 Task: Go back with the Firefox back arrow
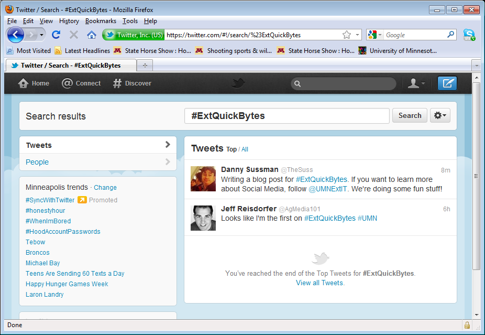click(16, 35)
